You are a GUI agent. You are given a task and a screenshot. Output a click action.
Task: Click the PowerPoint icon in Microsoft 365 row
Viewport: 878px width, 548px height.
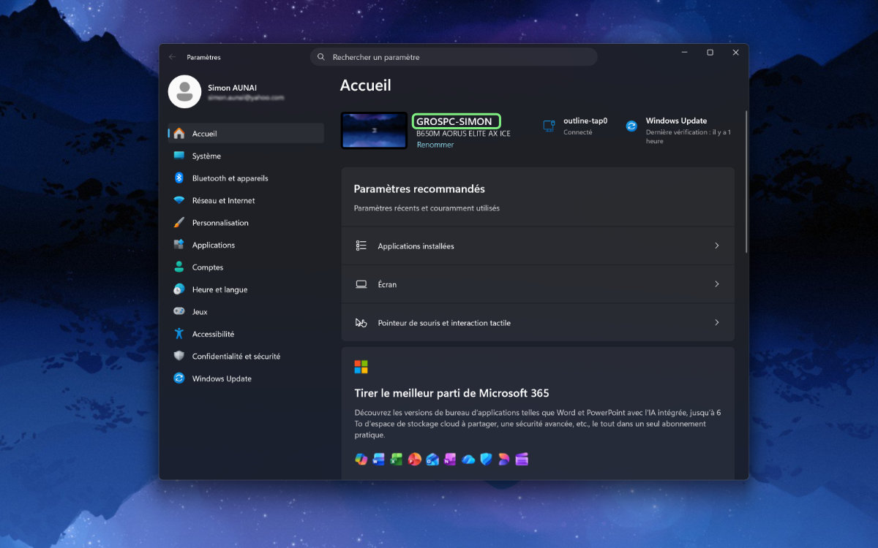pos(414,459)
